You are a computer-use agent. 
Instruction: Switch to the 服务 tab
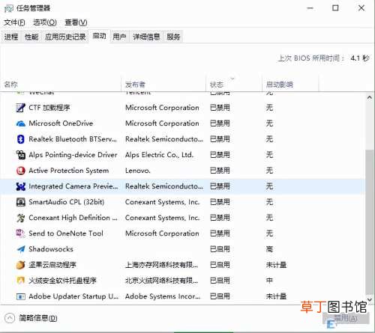(x=173, y=37)
